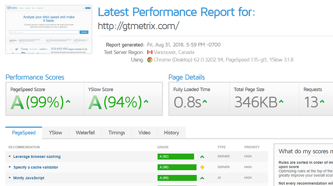Click the 13 Requests value

tap(311, 102)
